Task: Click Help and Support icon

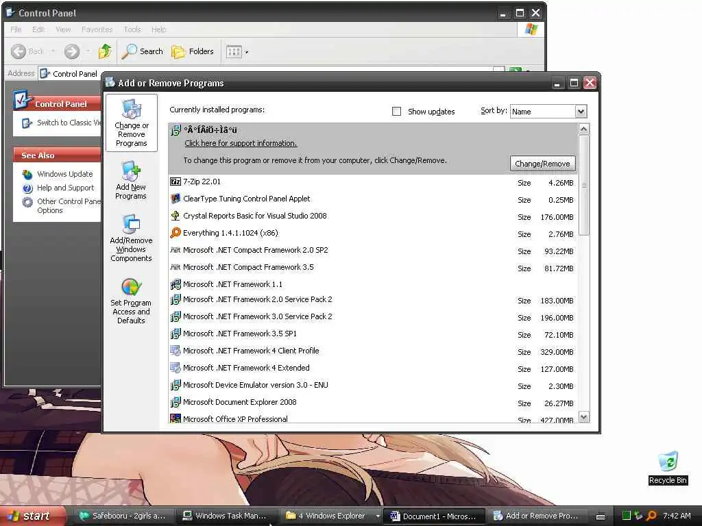Action: pyautogui.click(x=27, y=188)
